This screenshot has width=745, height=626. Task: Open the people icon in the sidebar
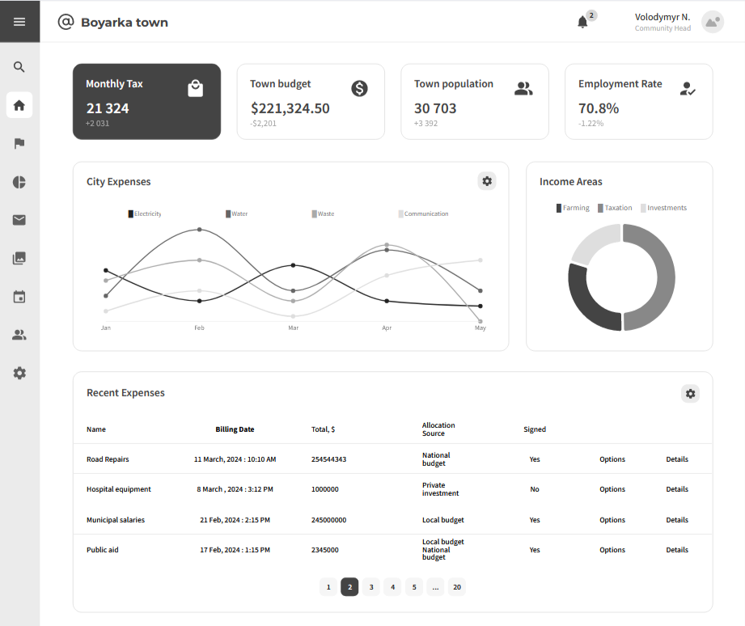click(x=19, y=335)
